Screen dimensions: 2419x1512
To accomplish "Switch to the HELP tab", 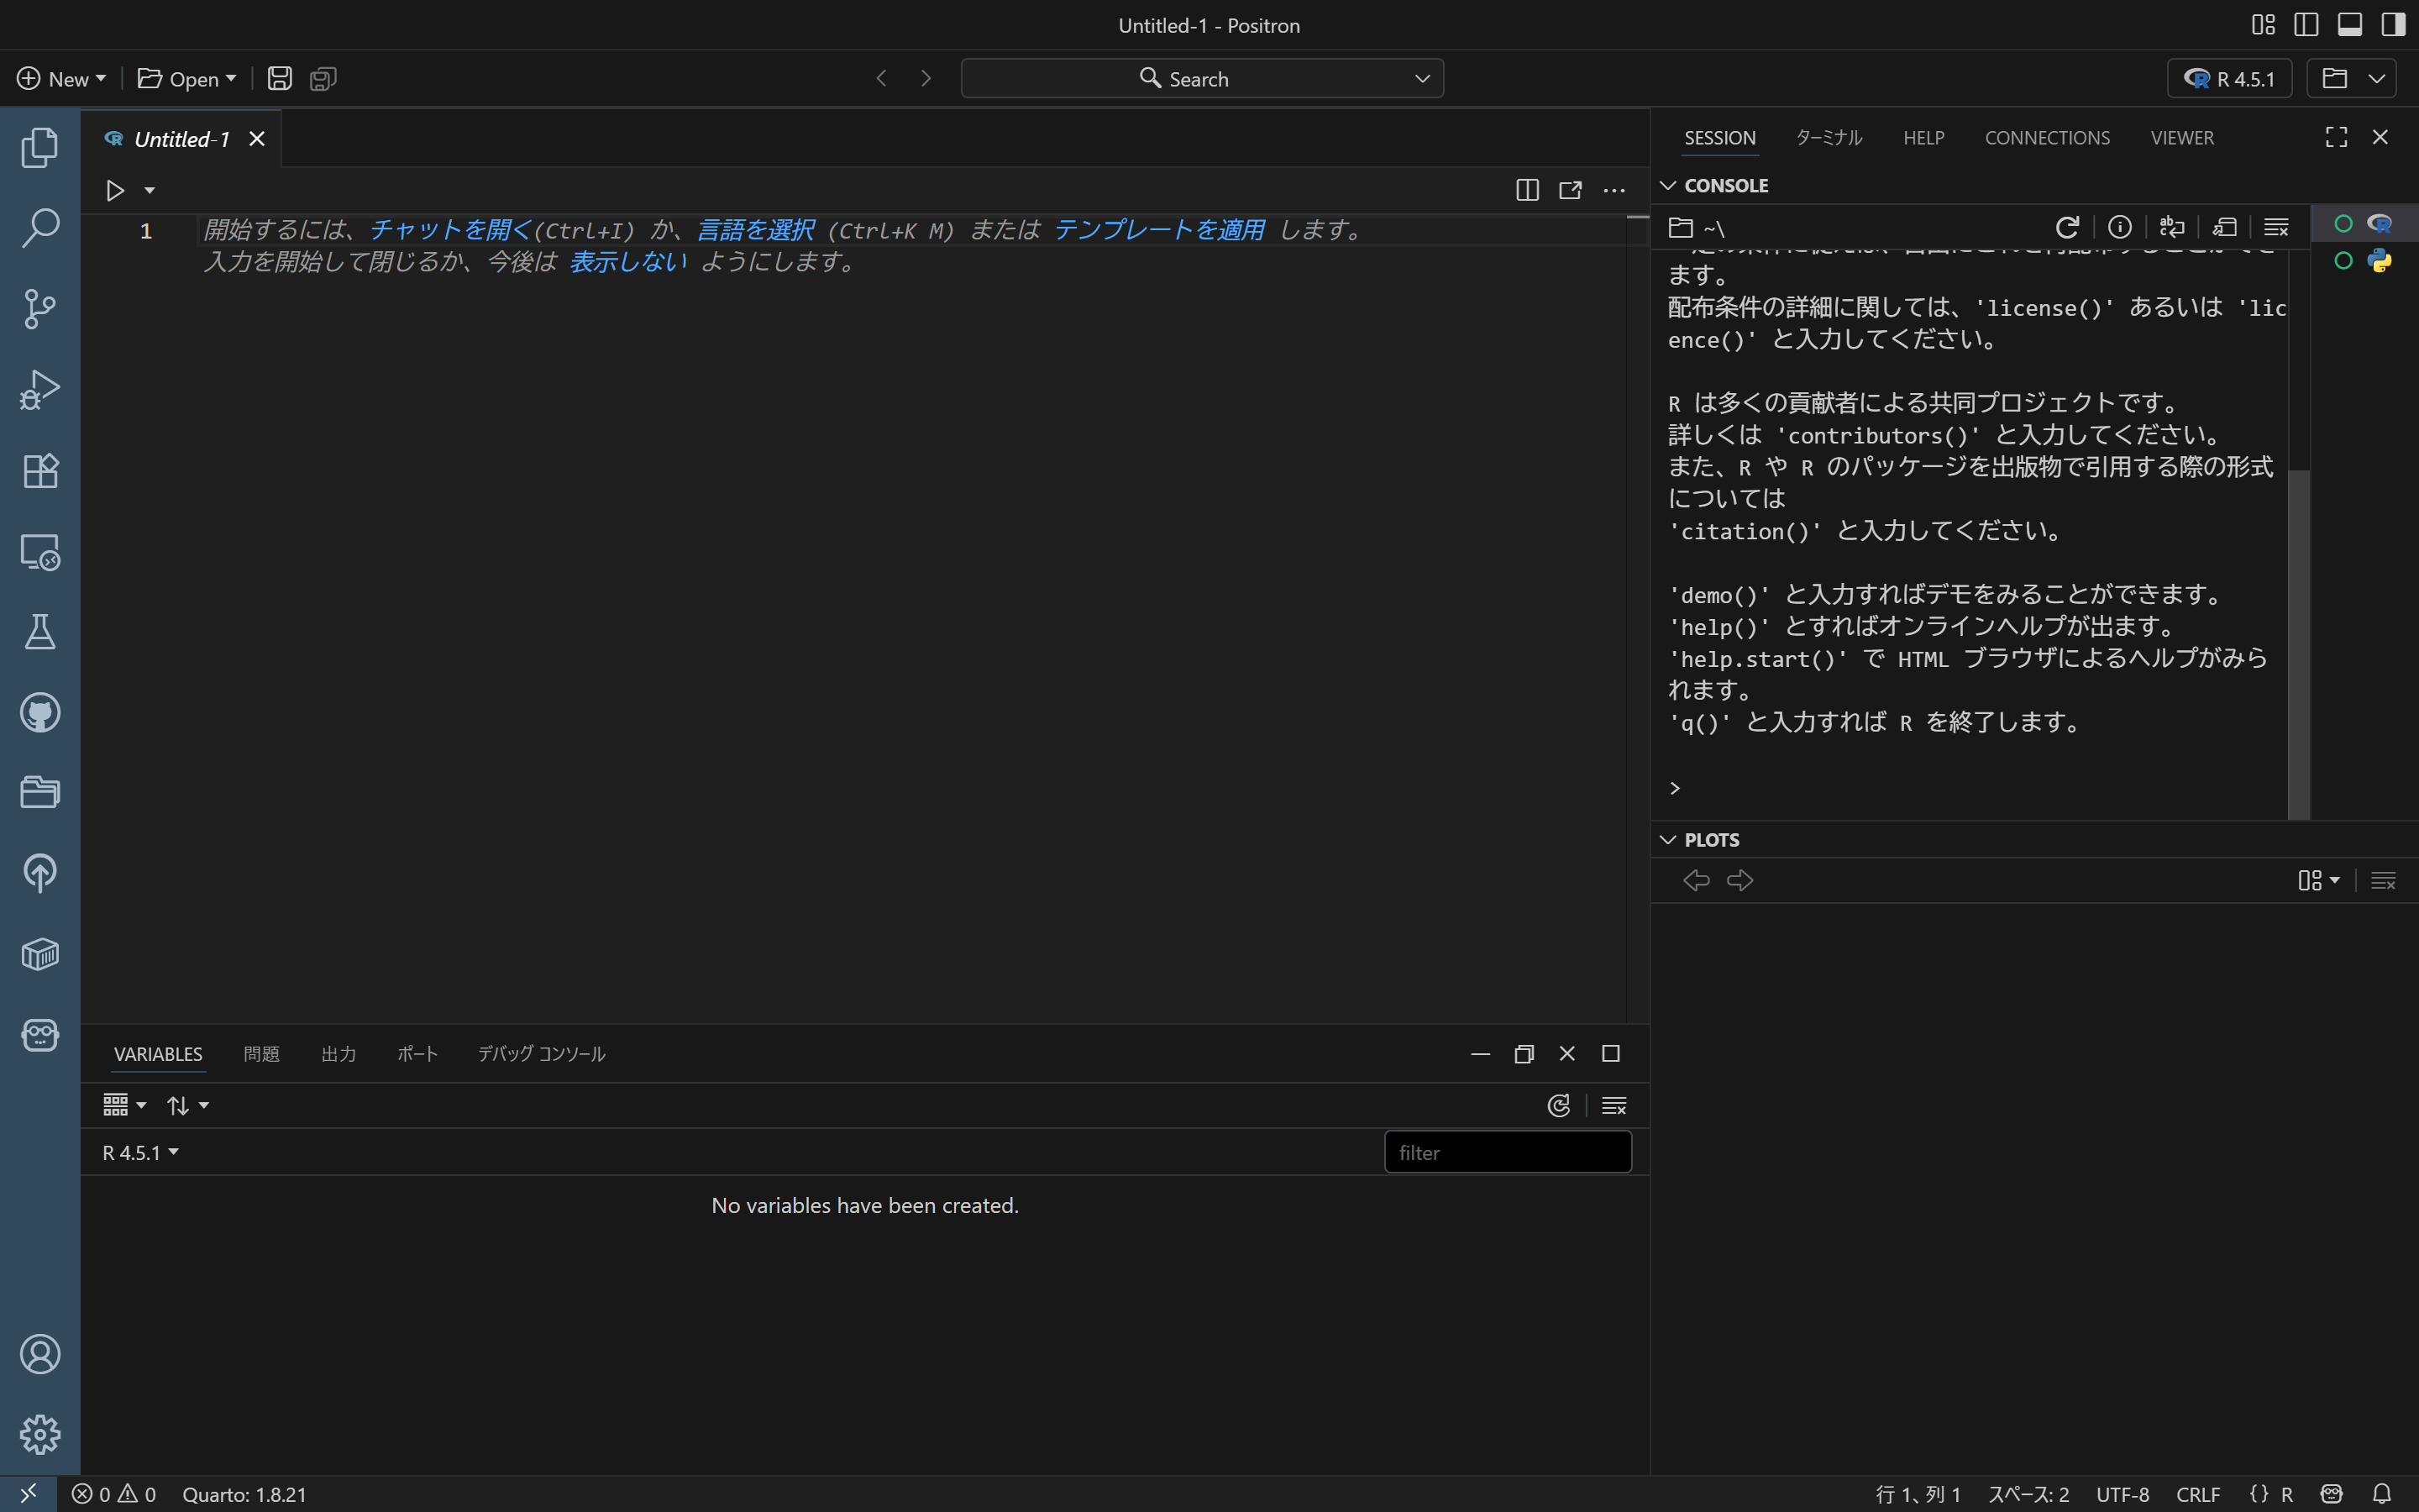I will coord(1923,138).
